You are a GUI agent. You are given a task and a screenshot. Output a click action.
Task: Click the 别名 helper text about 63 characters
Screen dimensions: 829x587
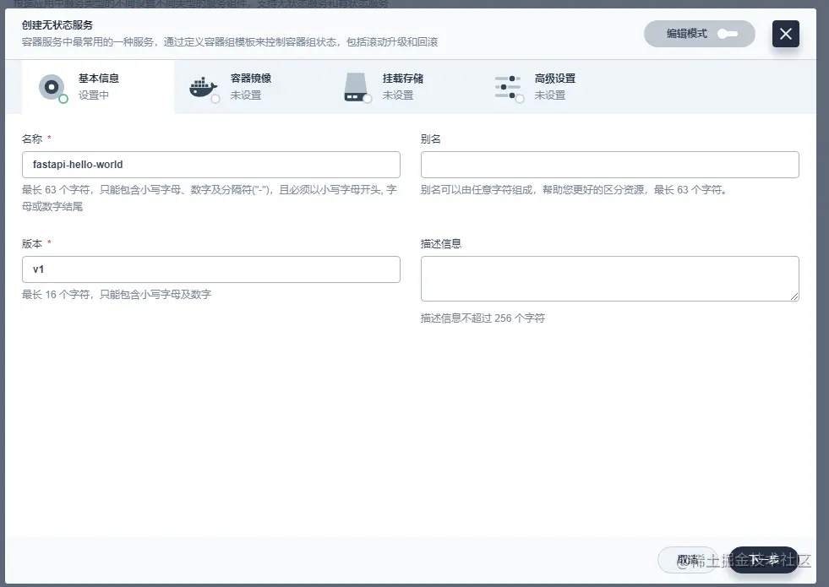coord(575,190)
